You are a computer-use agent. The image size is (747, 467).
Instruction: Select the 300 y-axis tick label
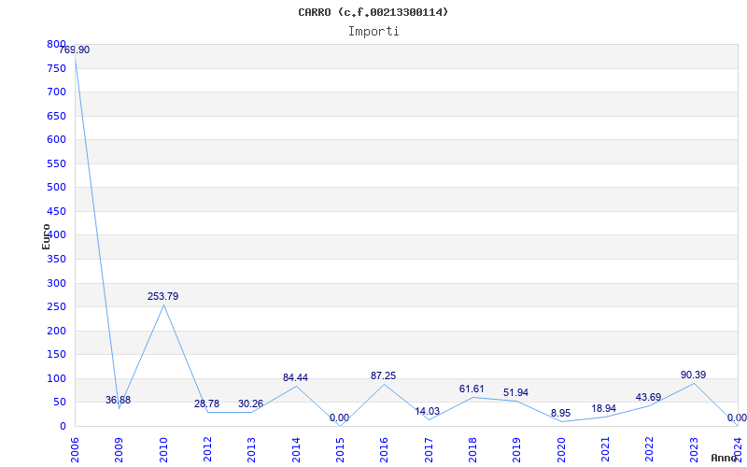(56, 284)
